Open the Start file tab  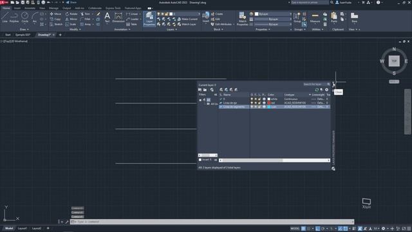pos(8,35)
